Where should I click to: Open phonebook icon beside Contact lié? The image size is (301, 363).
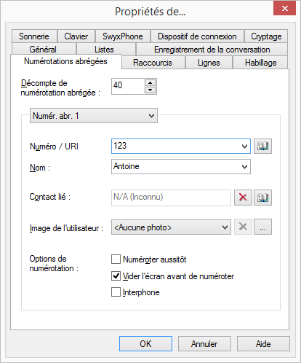click(262, 198)
